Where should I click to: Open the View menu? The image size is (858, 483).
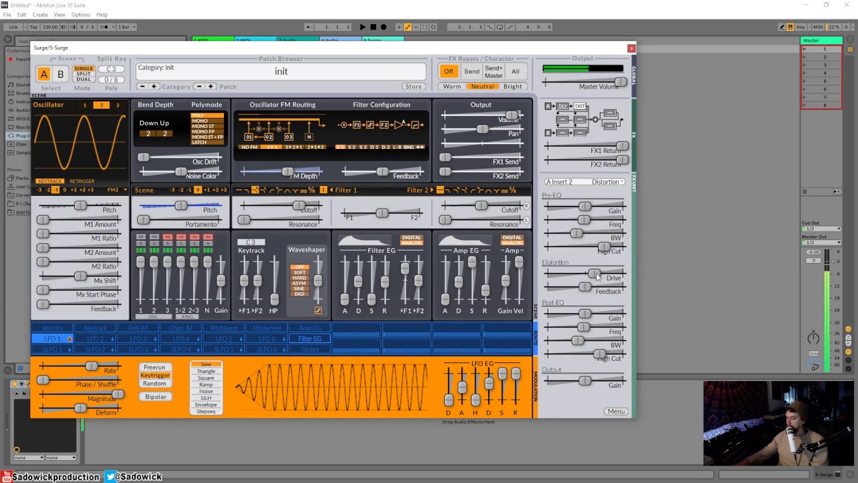coord(60,15)
